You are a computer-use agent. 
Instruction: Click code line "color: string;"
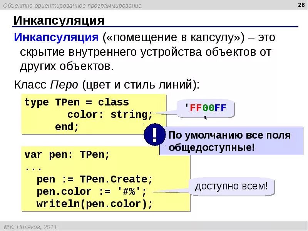[x=110, y=114]
